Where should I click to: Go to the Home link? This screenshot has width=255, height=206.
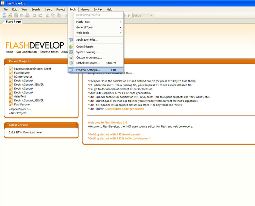pos(10,52)
